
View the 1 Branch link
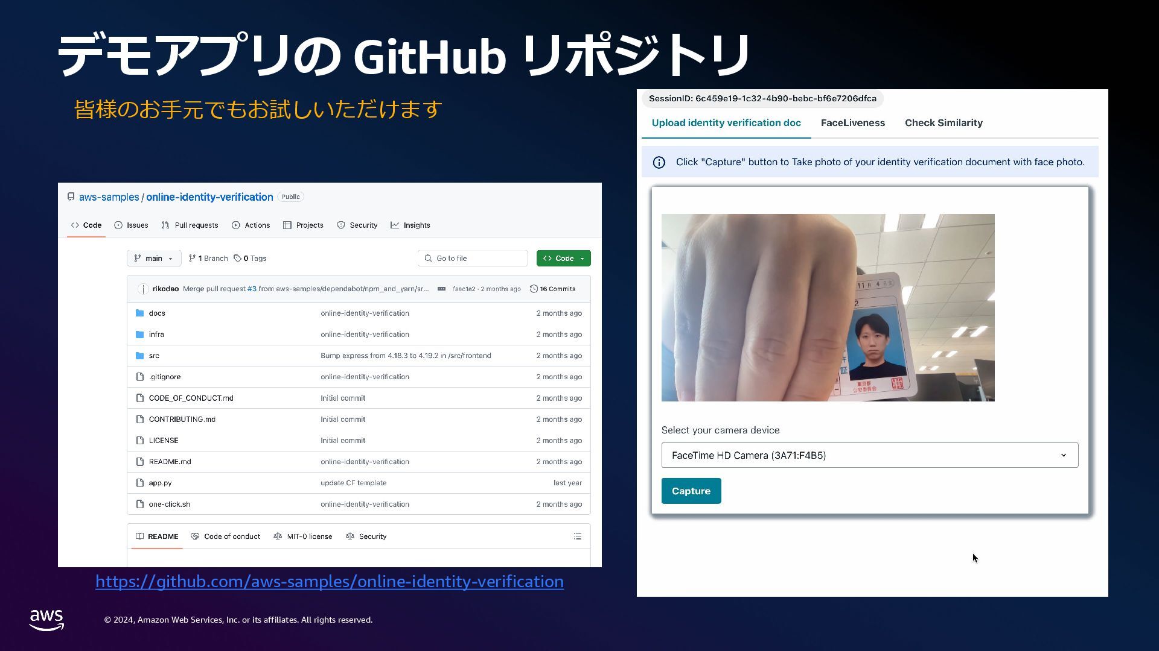[208, 259]
